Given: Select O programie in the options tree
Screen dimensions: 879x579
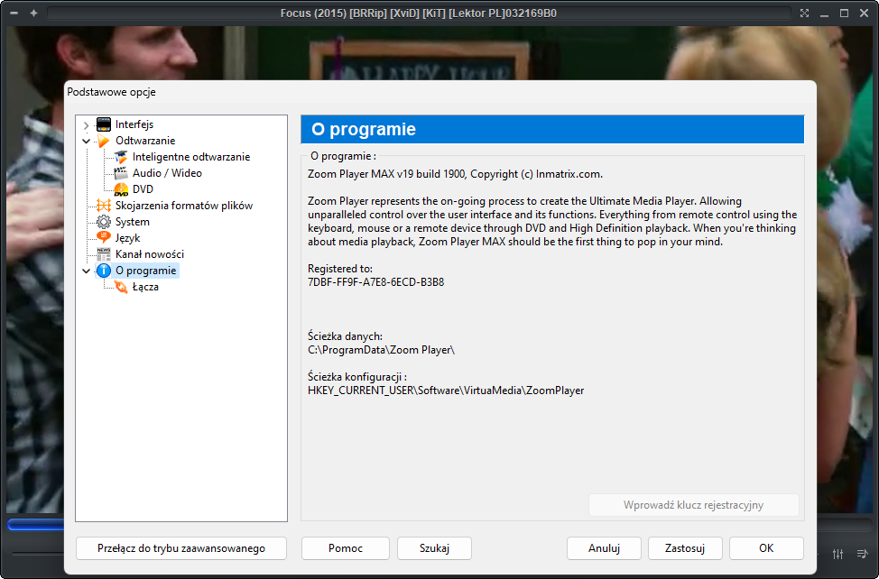Looking at the screenshot, I should (146, 271).
